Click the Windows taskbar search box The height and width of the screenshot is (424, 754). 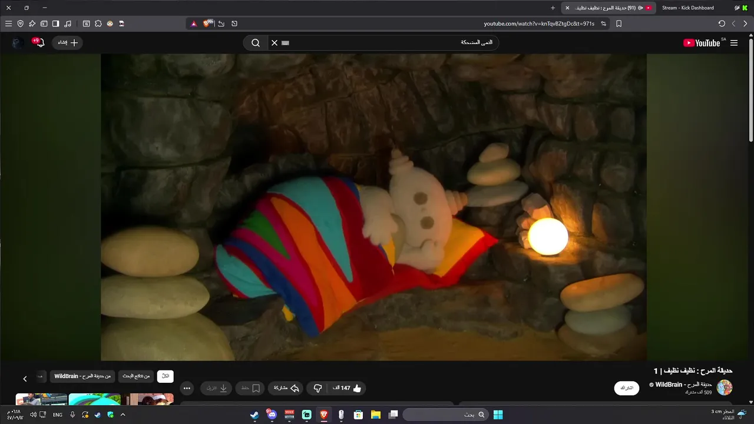445,415
